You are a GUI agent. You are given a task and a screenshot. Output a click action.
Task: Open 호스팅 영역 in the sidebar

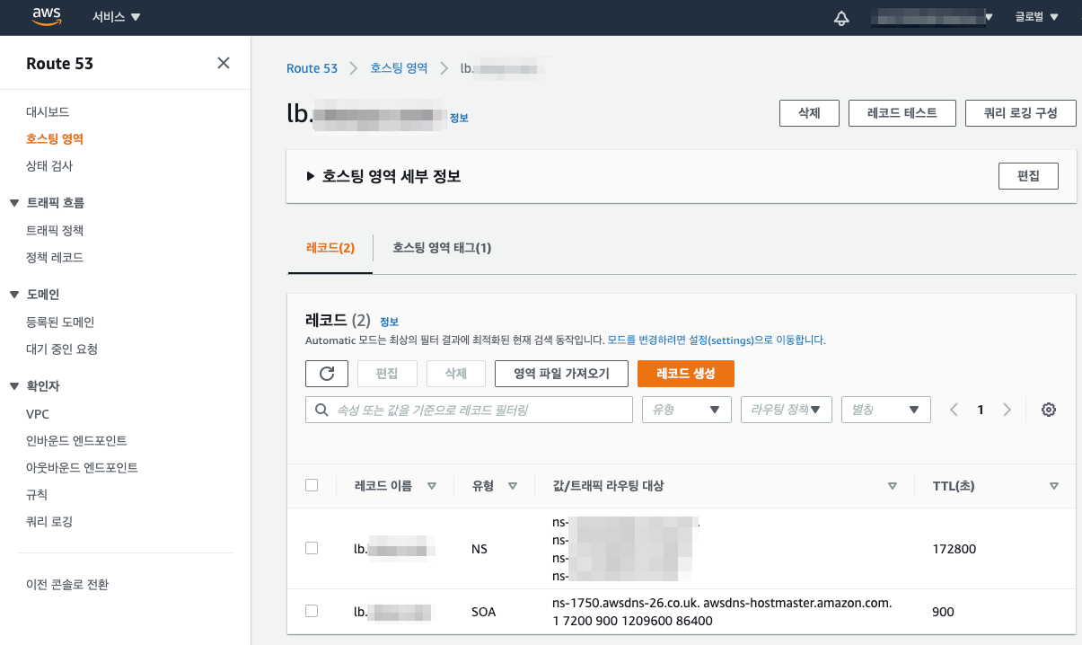coord(55,139)
